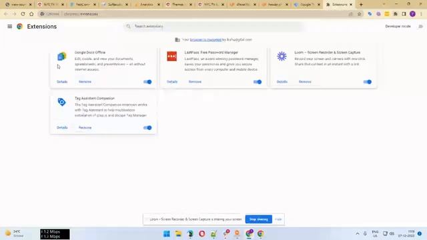Switch to the Themes tab
427x240 pixels.
click(x=179, y=5)
